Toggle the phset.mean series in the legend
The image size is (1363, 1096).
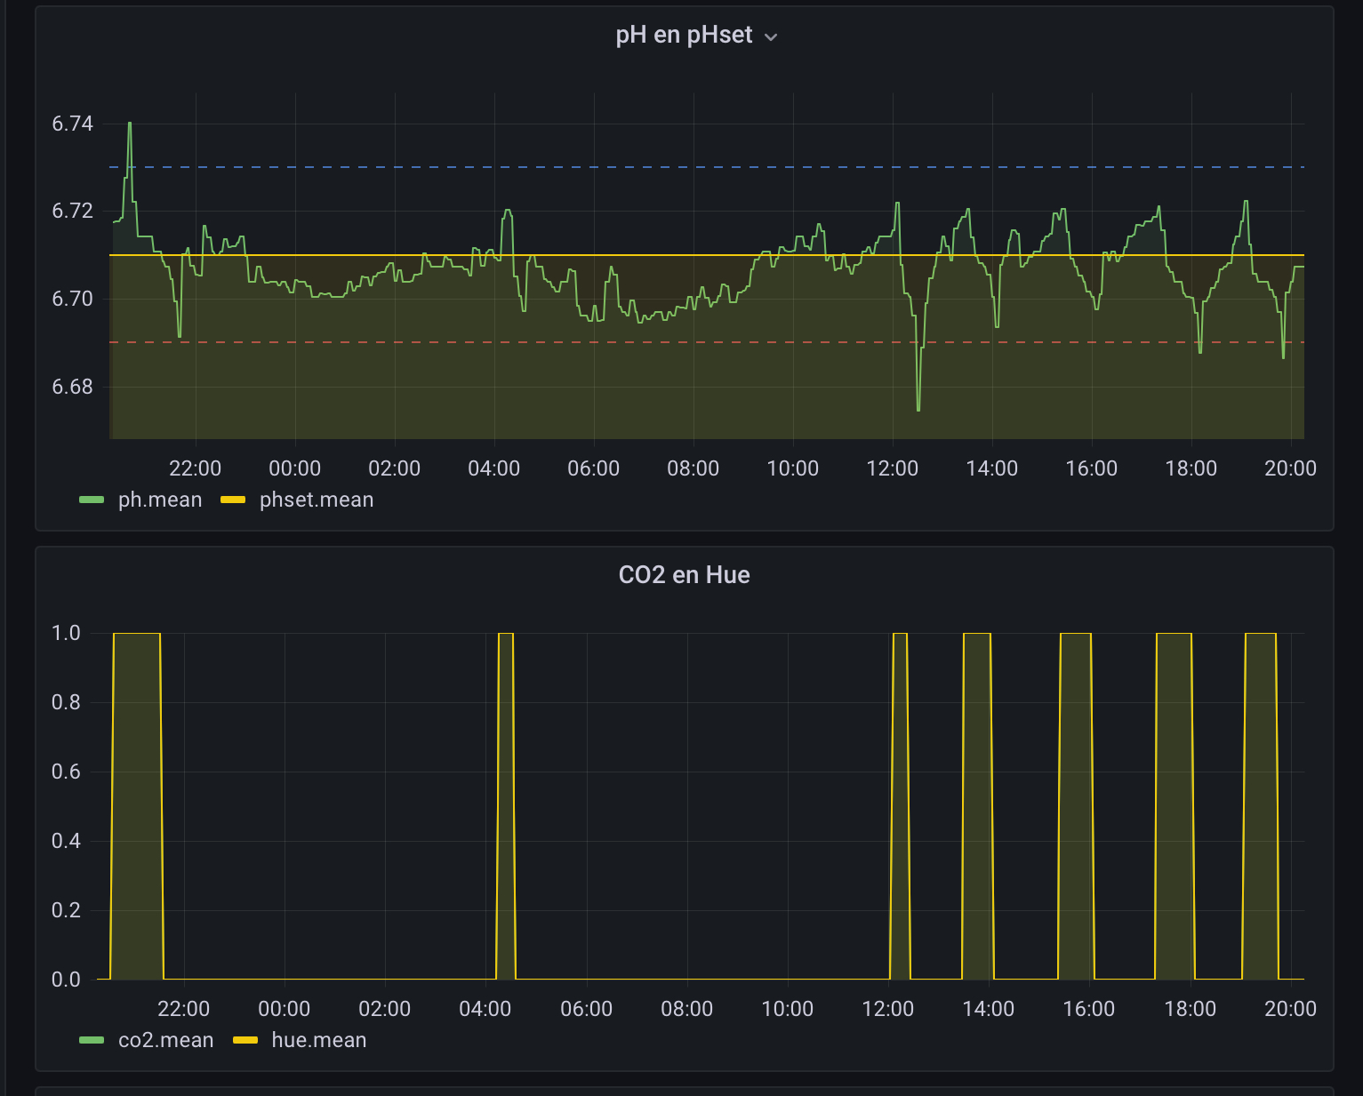(x=317, y=500)
